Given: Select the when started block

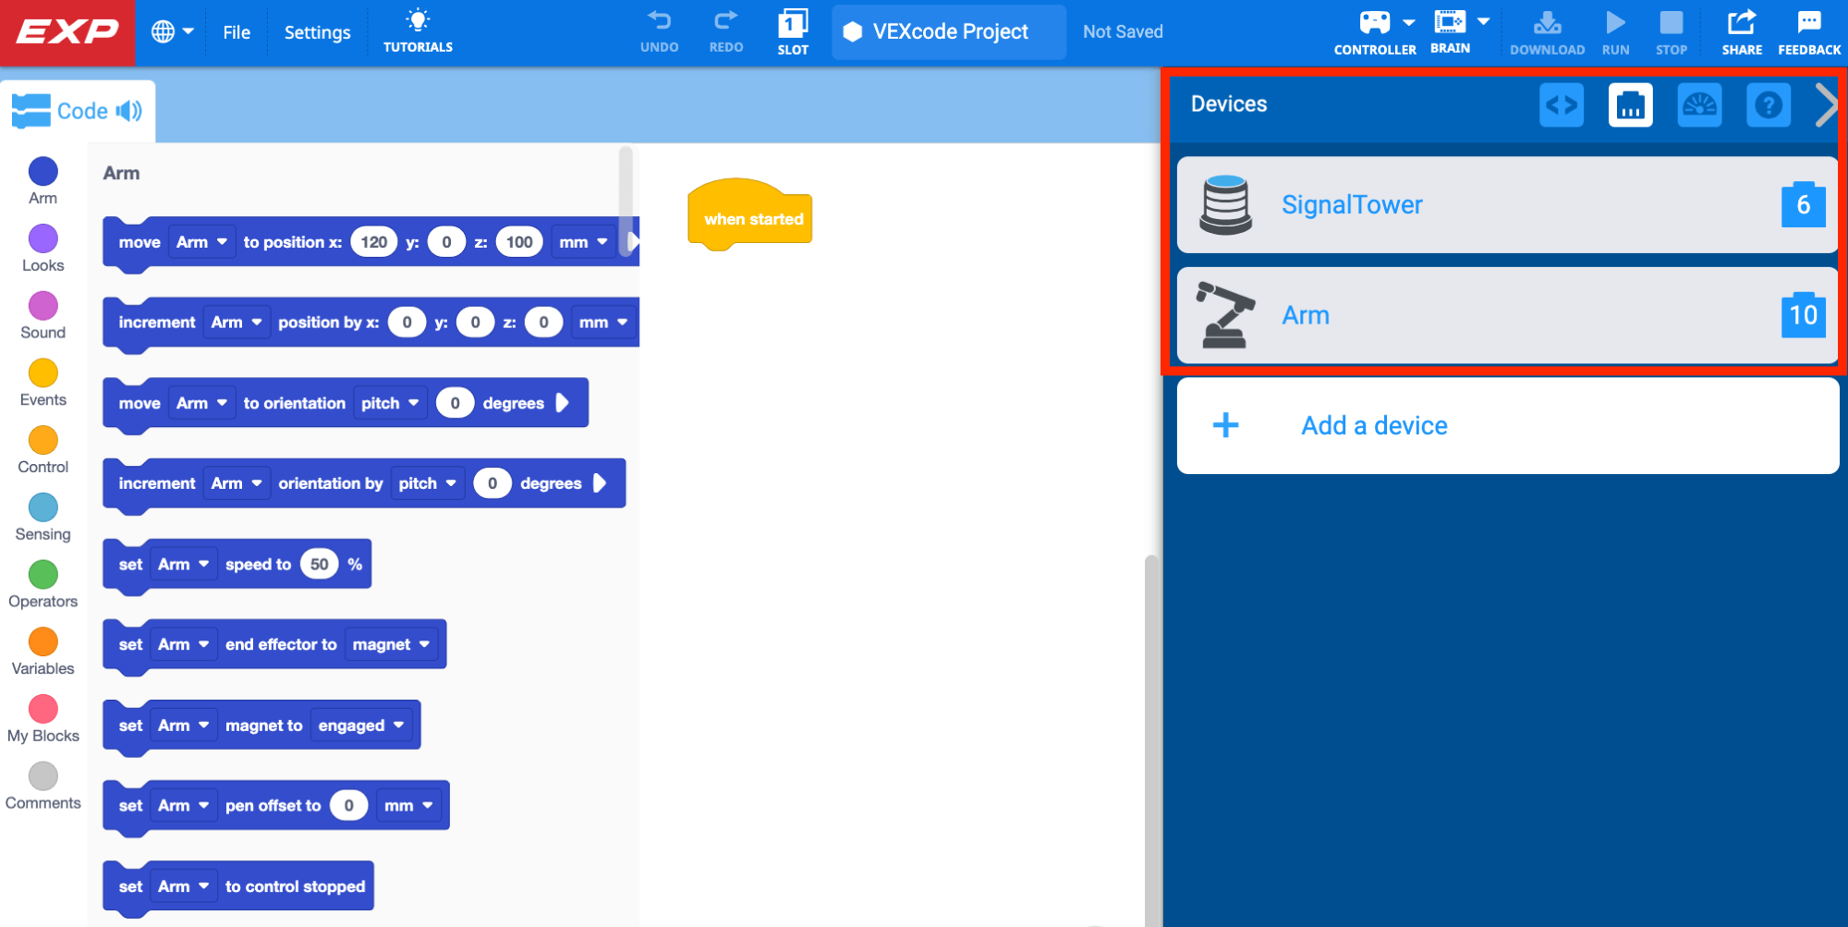Looking at the screenshot, I should coord(750,215).
